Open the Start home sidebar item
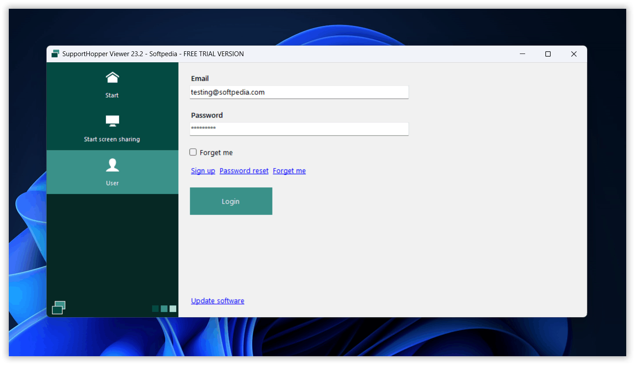This screenshot has height=365, width=635. [x=112, y=85]
